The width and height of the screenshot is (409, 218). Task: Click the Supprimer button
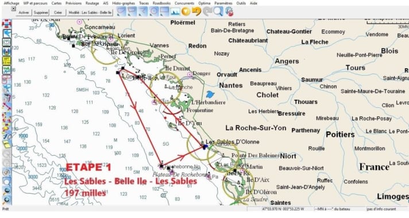[41, 13]
